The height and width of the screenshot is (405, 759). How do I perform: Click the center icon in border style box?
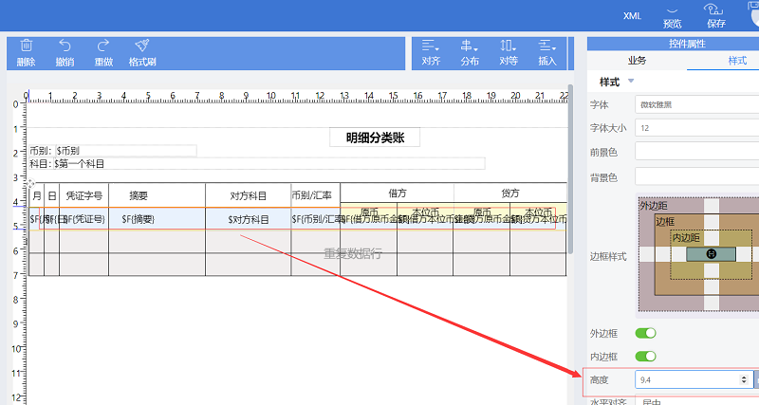[711, 254]
